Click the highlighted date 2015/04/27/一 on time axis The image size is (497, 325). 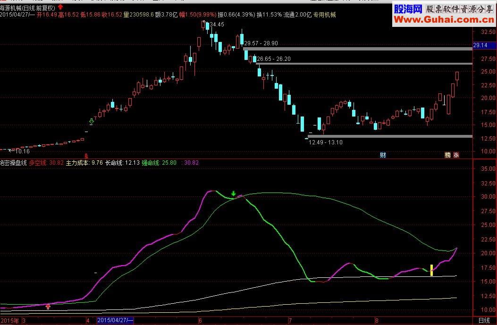[x=115, y=320]
